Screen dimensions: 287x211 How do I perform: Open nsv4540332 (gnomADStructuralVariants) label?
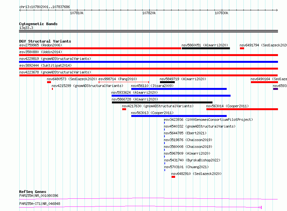[200, 126]
